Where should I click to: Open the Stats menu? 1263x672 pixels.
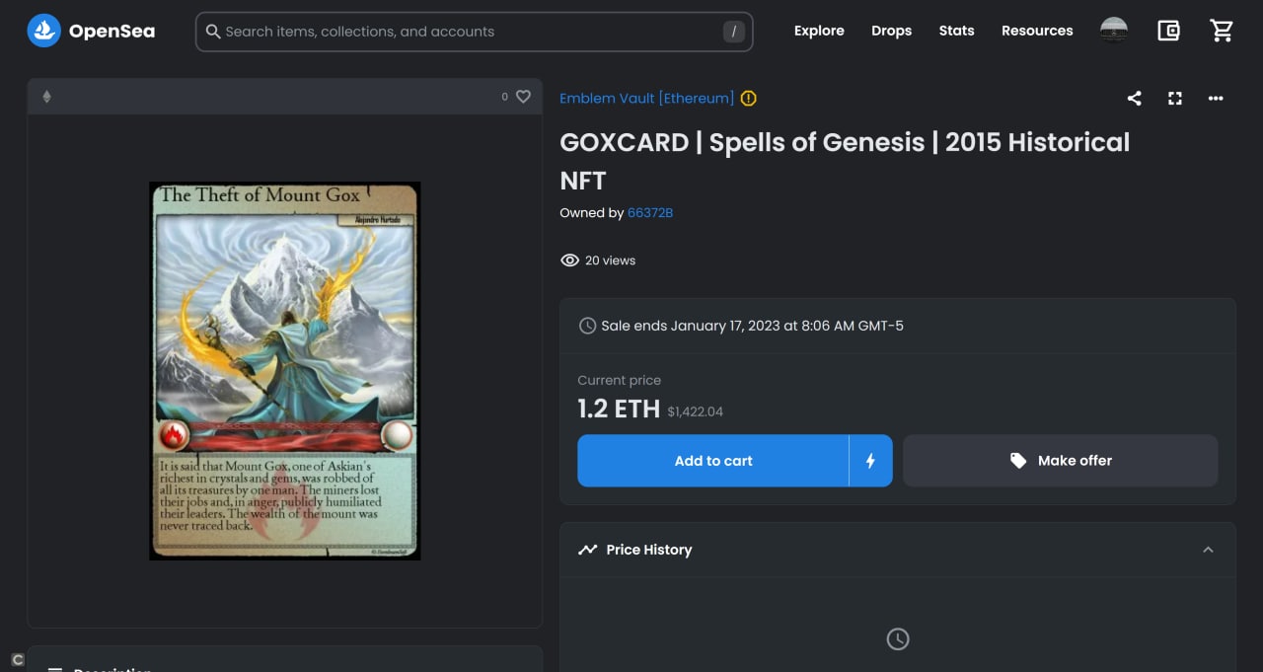tap(956, 31)
